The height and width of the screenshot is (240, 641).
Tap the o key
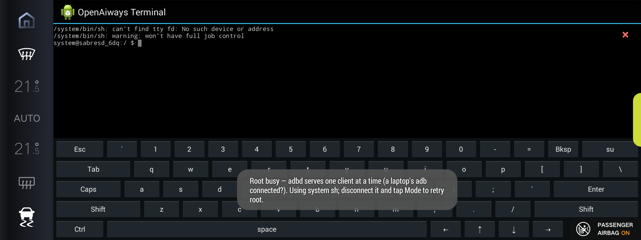(464, 169)
